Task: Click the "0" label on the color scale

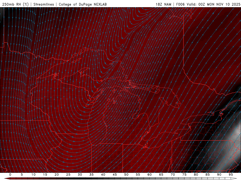Action: [10, 175]
